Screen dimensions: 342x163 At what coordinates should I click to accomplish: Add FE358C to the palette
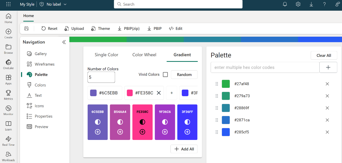[142, 132]
